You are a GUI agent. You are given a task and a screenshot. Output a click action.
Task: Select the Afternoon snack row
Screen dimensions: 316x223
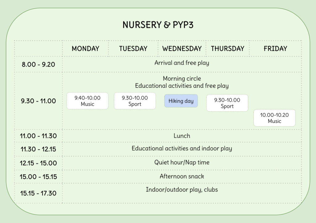pyautogui.click(x=182, y=176)
